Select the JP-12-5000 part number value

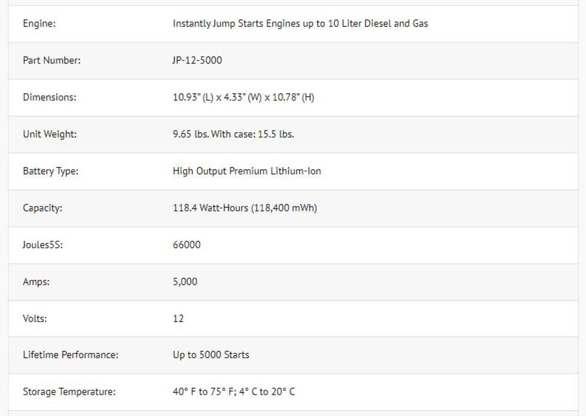(197, 60)
